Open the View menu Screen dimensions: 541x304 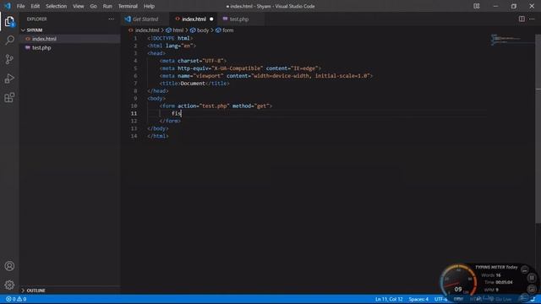point(79,6)
